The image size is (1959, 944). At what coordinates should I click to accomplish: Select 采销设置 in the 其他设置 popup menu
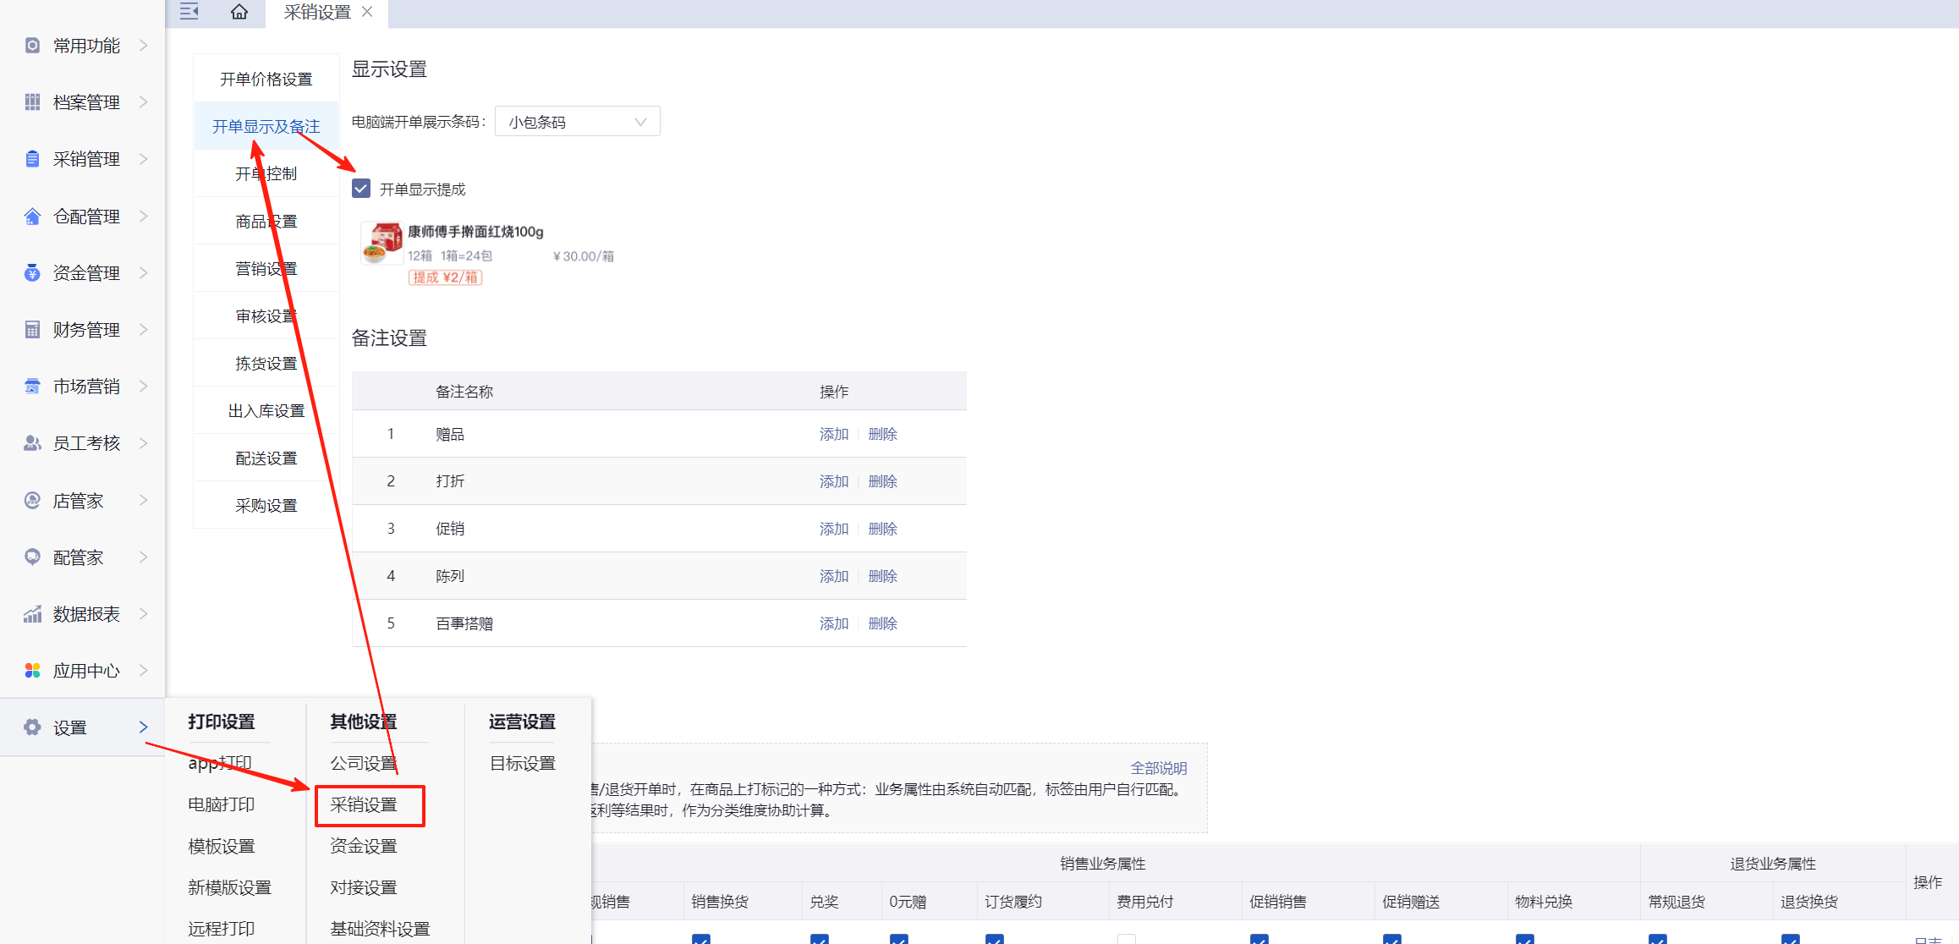point(364,804)
